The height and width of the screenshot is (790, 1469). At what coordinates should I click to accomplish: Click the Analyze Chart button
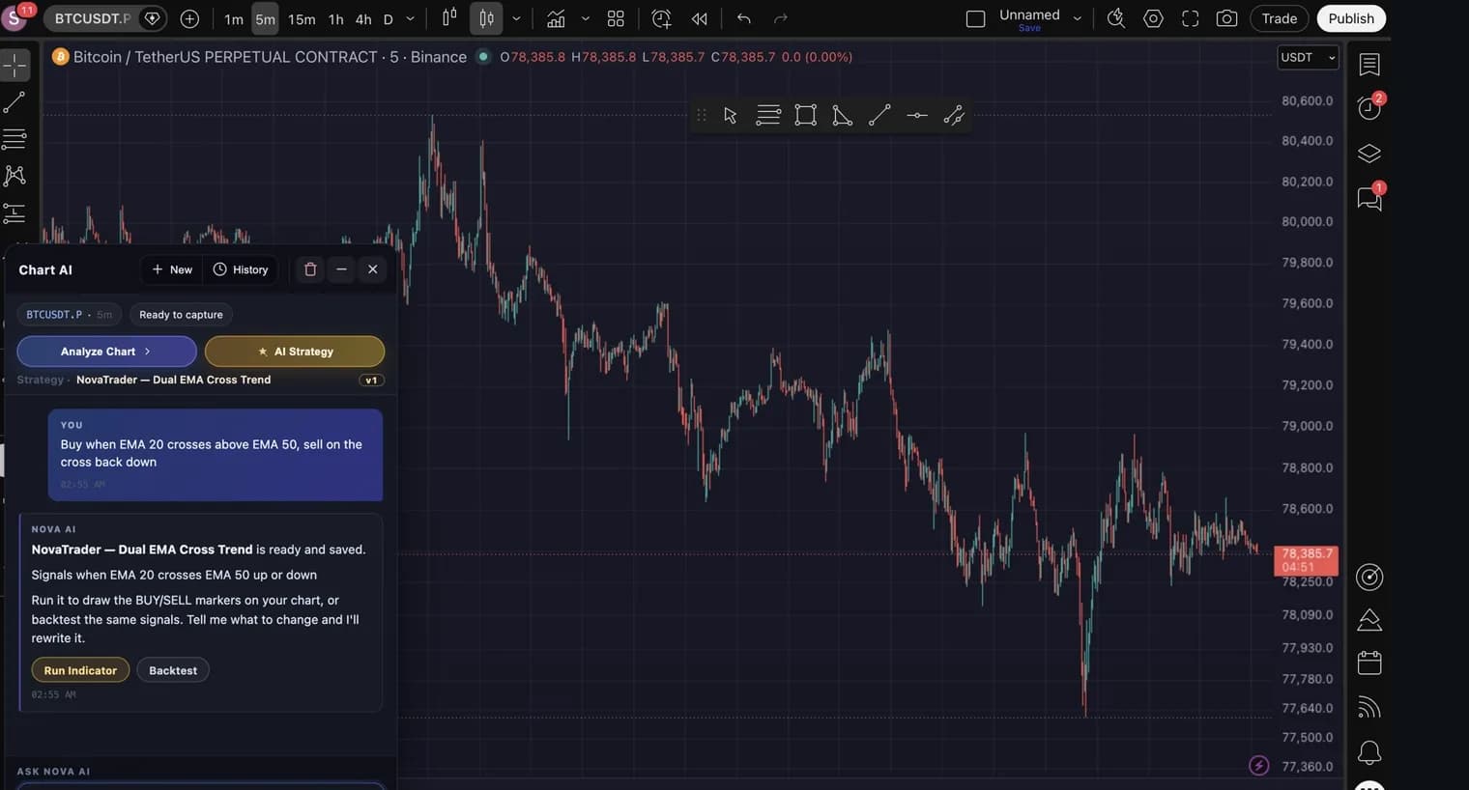(x=106, y=352)
